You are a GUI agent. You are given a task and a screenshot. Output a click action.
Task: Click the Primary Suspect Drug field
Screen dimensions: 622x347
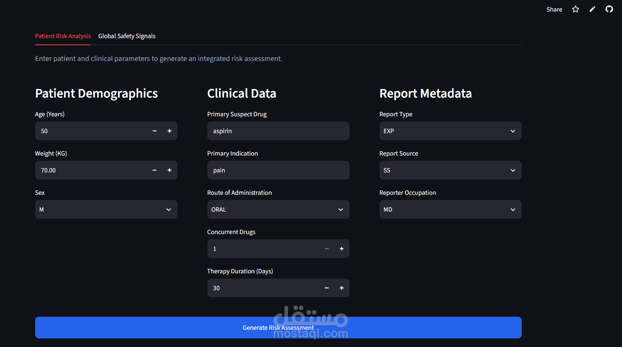coord(278,131)
